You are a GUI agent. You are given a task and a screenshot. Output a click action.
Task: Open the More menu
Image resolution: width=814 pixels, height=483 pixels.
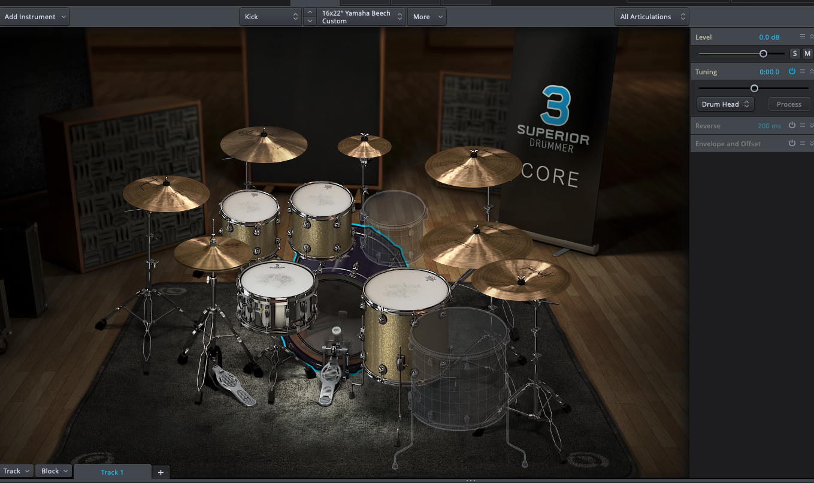pyautogui.click(x=426, y=16)
